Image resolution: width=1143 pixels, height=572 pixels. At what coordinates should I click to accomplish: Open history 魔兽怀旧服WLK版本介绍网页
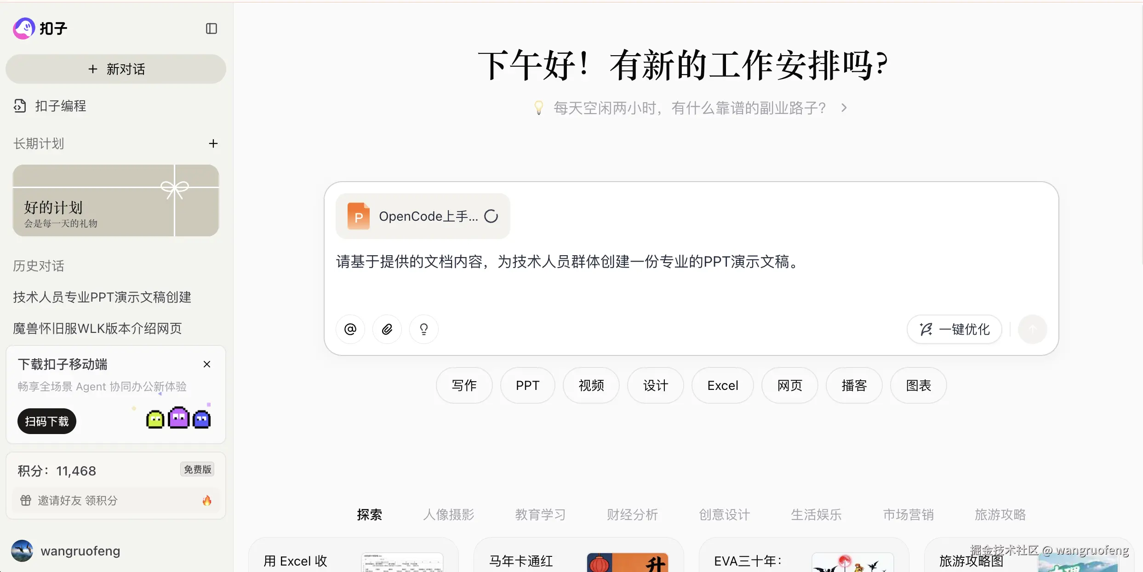pyautogui.click(x=97, y=328)
